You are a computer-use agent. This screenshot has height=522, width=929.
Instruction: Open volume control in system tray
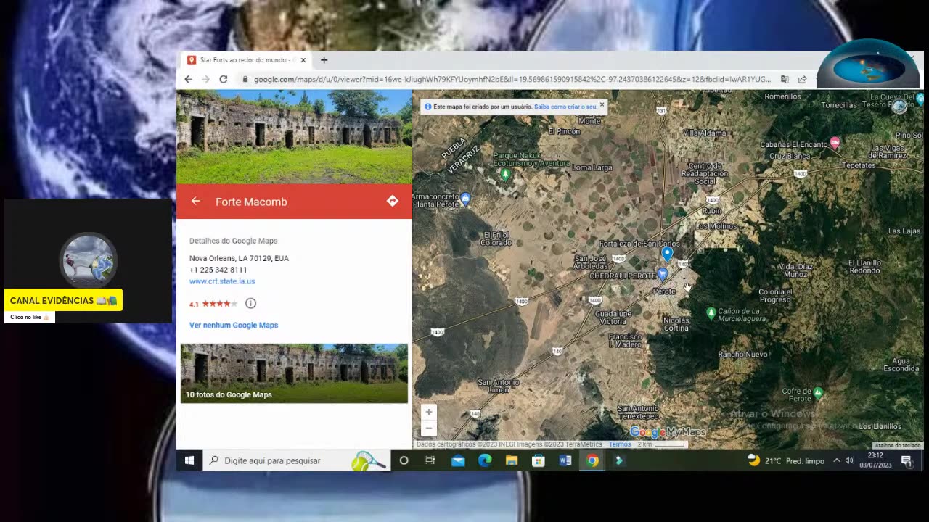point(849,460)
